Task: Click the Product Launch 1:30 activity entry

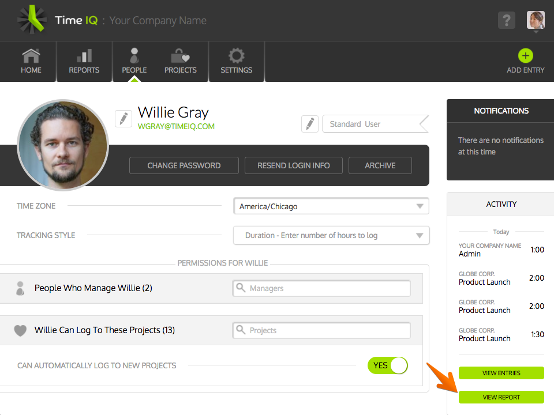Action: (501, 334)
